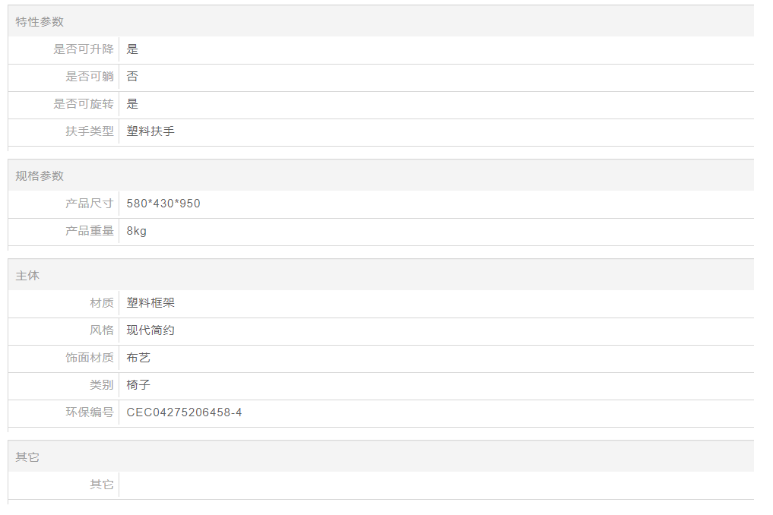The width and height of the screenshot is (773, 515).
Task: Select the 环保编号 row label
Action: 90,412
